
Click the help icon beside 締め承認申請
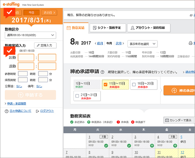click(x=102, y=72)
